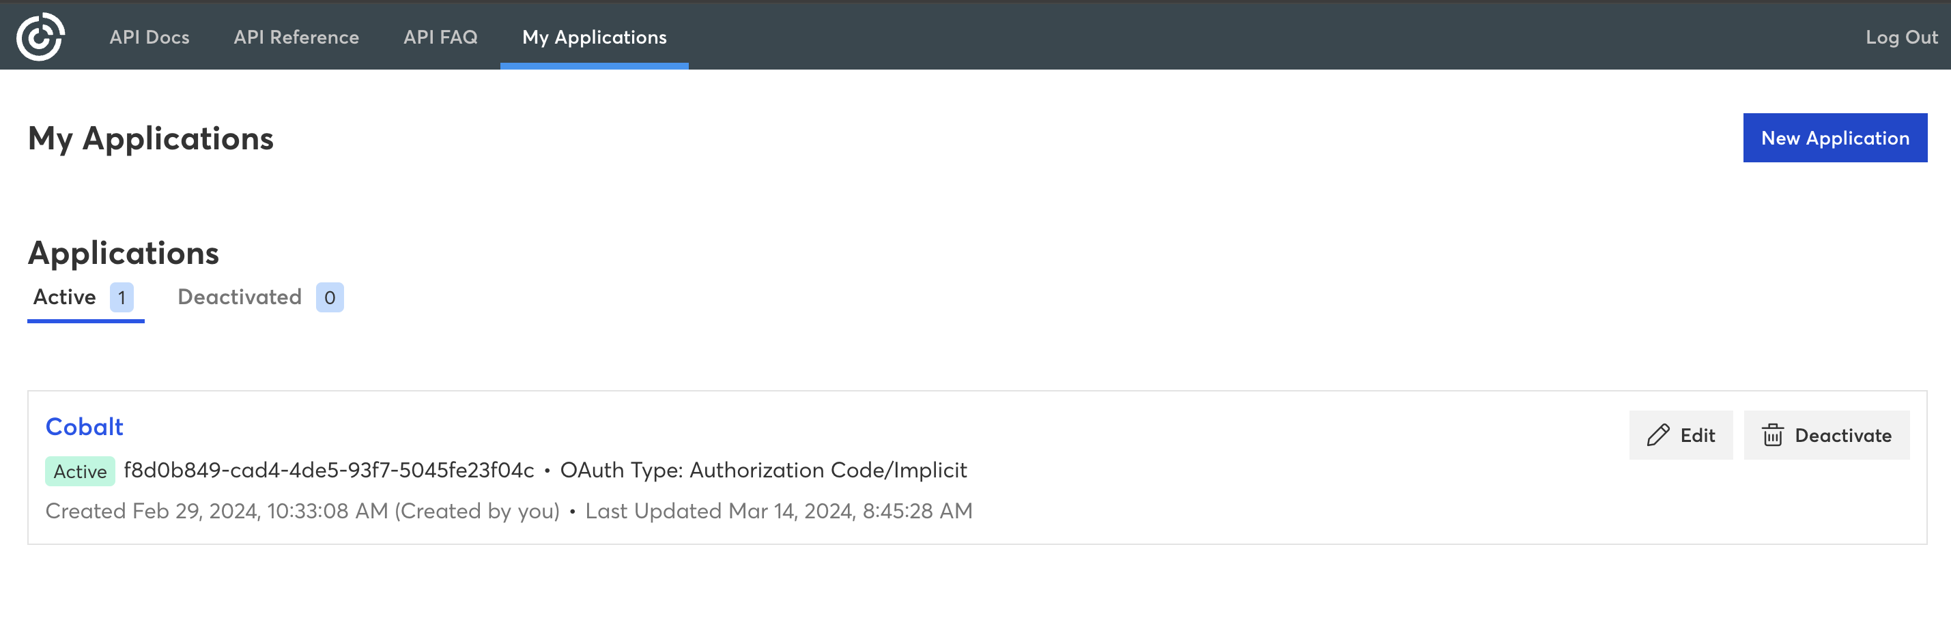
Task: Select the client ID text of Cobalt
Action: point(330,470)
